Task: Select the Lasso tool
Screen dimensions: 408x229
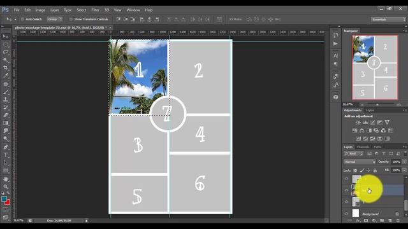Action: pyautogui.click(x=6, y=52)
